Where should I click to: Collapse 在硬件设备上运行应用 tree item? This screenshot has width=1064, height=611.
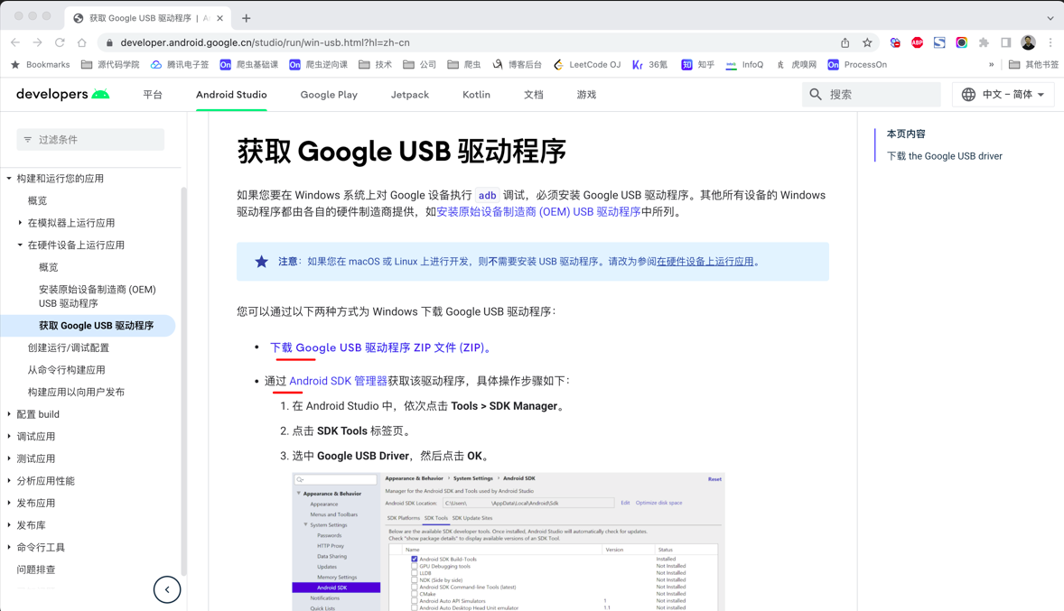[x=20, y=245]
